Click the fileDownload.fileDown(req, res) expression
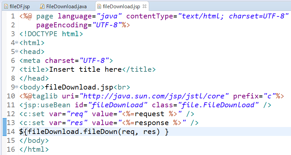Viewport: 291px width, 155px height. point(94,132)
